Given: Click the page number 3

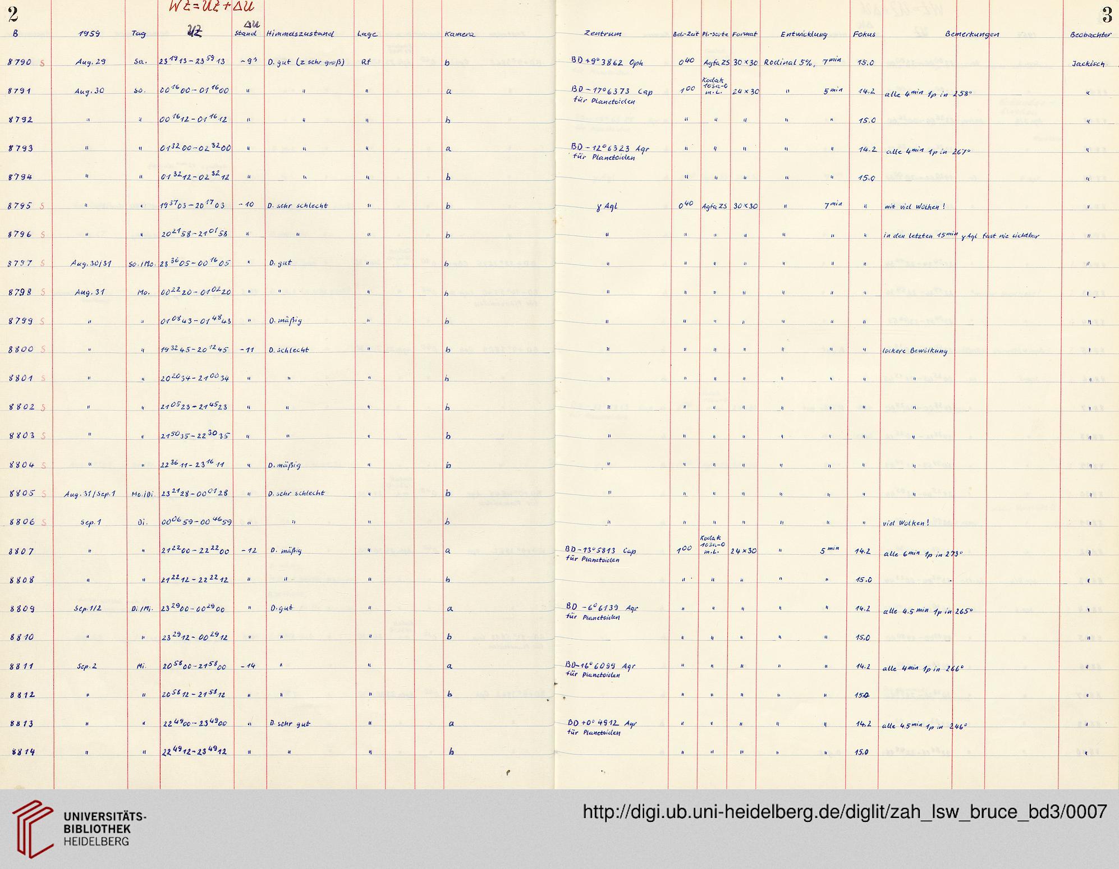Looking at the screenshot, I should 1107,16.
